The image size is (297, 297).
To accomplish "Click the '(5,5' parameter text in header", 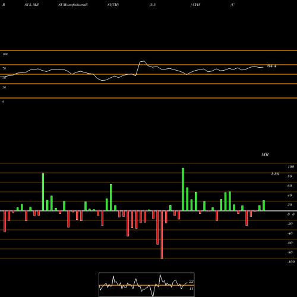I will (153, 5).
